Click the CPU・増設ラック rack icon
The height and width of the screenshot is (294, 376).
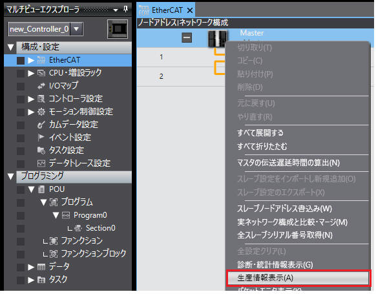point(41,73)
